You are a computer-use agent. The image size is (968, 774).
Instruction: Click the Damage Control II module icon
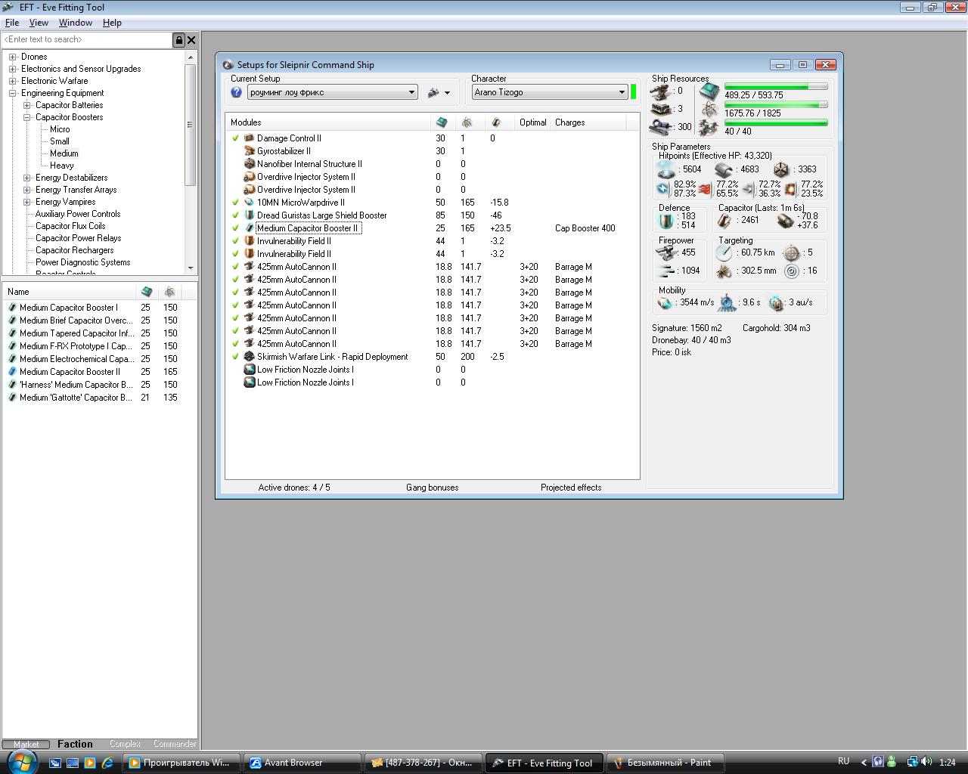pos(249,138)
